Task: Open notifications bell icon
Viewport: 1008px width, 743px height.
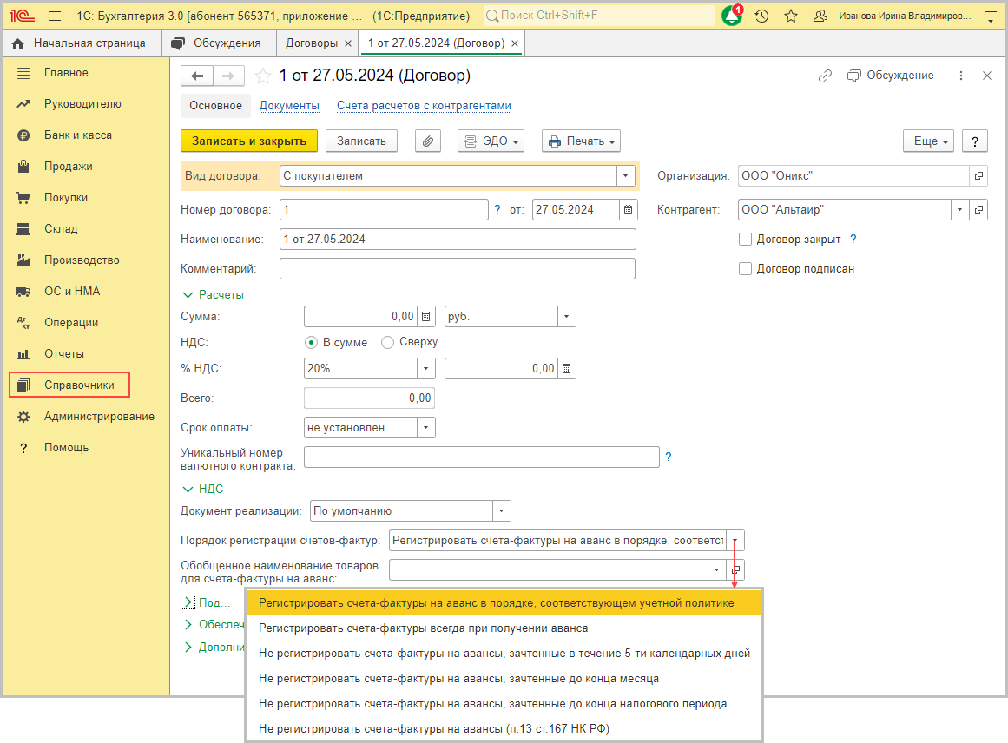Action: [x=732, y=16]
